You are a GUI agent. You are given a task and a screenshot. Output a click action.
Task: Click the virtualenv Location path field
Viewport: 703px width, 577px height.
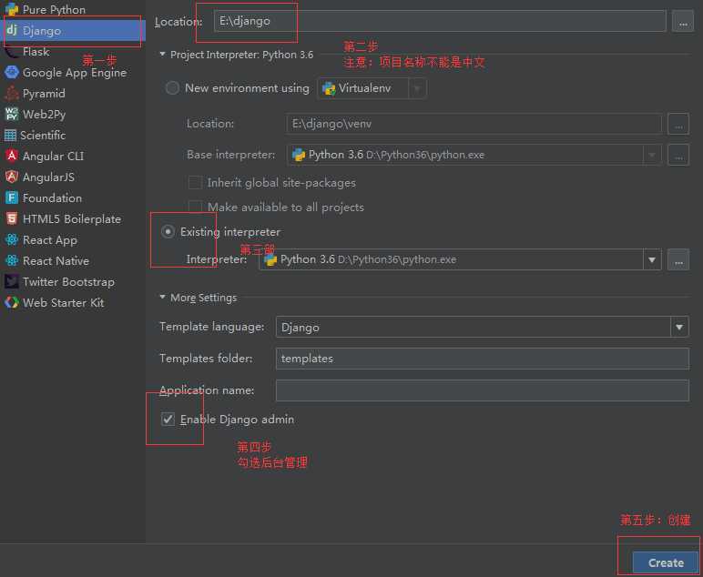474,124
